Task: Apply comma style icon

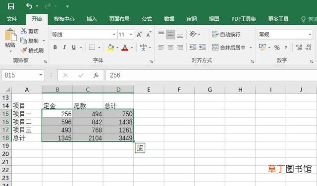Action: (x=286, y=47)
